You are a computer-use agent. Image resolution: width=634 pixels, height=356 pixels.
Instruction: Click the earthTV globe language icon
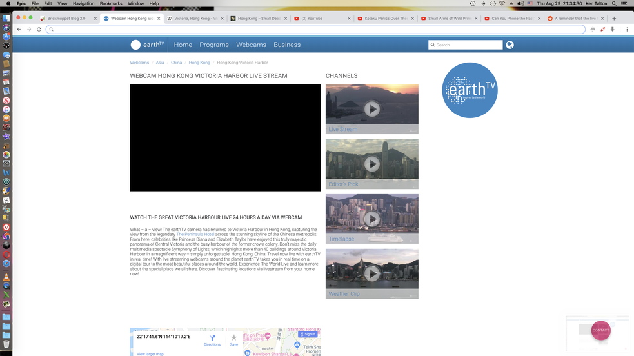pyautogui.click(x=510, y=44)
